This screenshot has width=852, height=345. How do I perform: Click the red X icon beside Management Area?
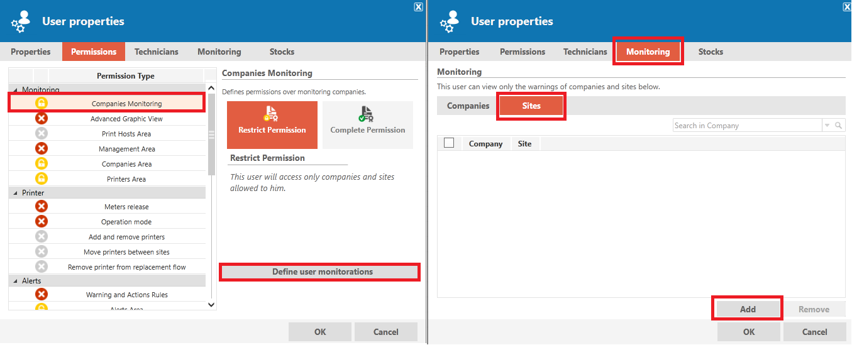click(41, 148)
